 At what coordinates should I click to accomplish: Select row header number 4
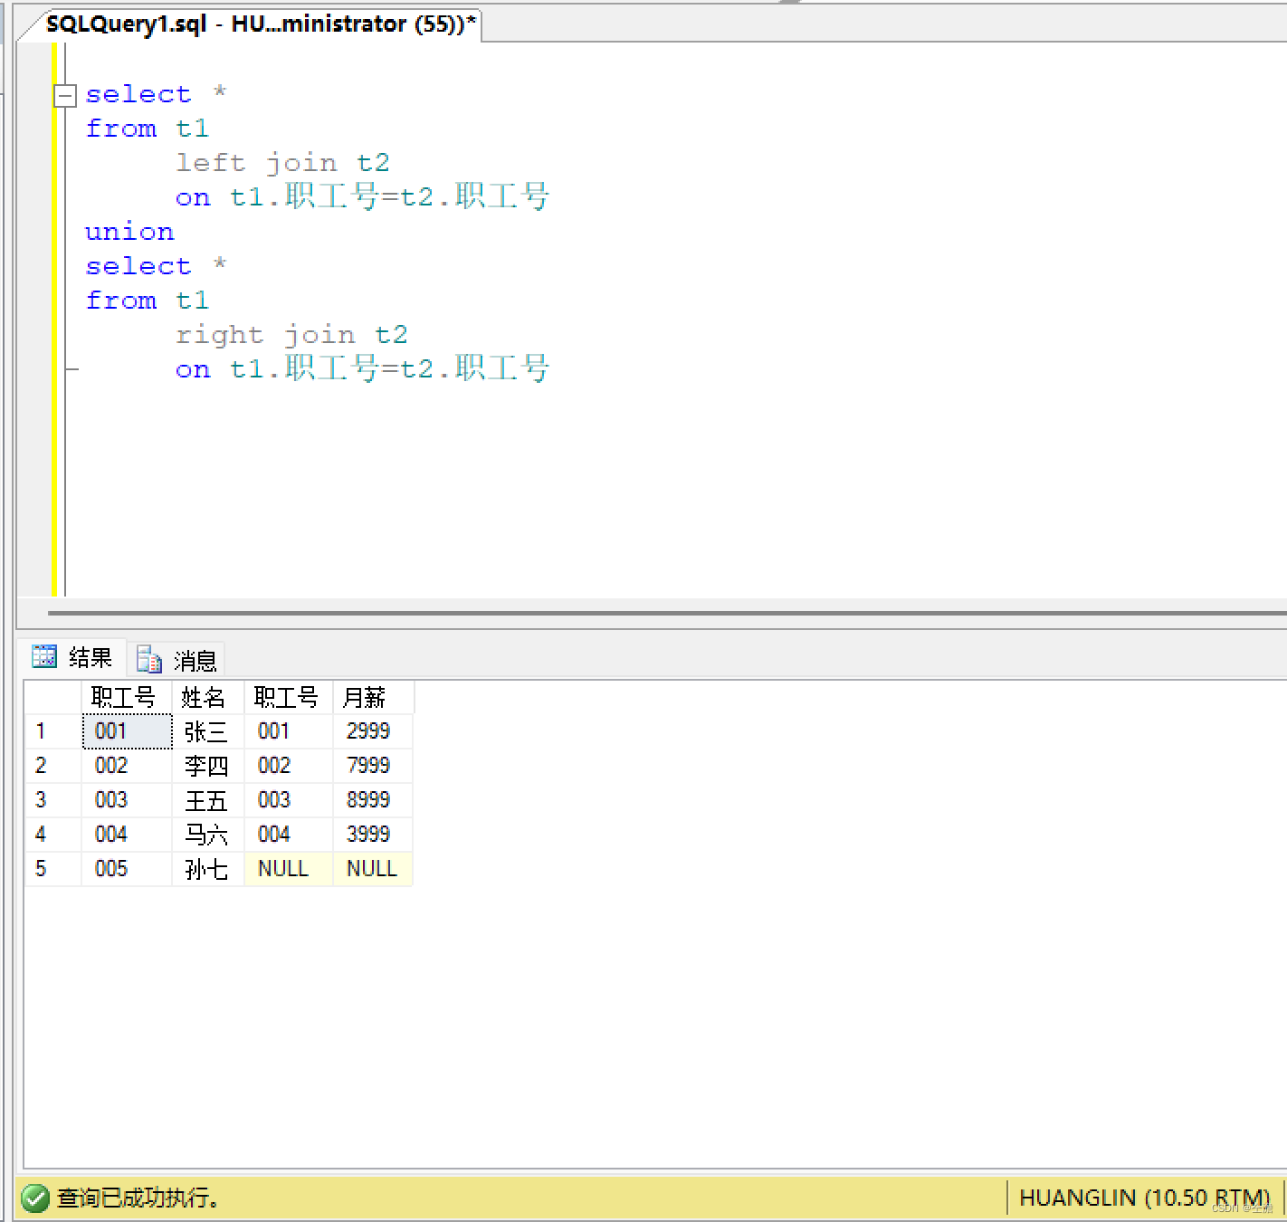[x=52, y=835]
